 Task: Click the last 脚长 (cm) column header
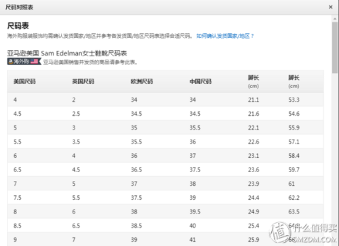pos(294,82)
